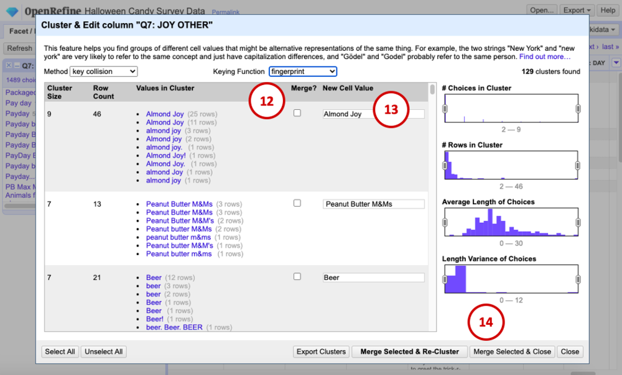This screenshot has height=375, width=622.
Task: Click the cluster value Beer with 12 rows
Action: coord(154,278)
